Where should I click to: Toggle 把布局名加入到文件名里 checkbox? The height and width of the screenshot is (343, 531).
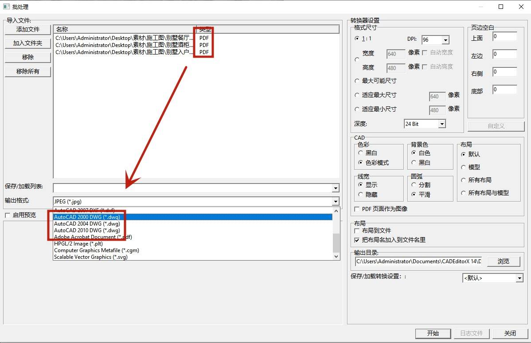click(x=357, y=240)
